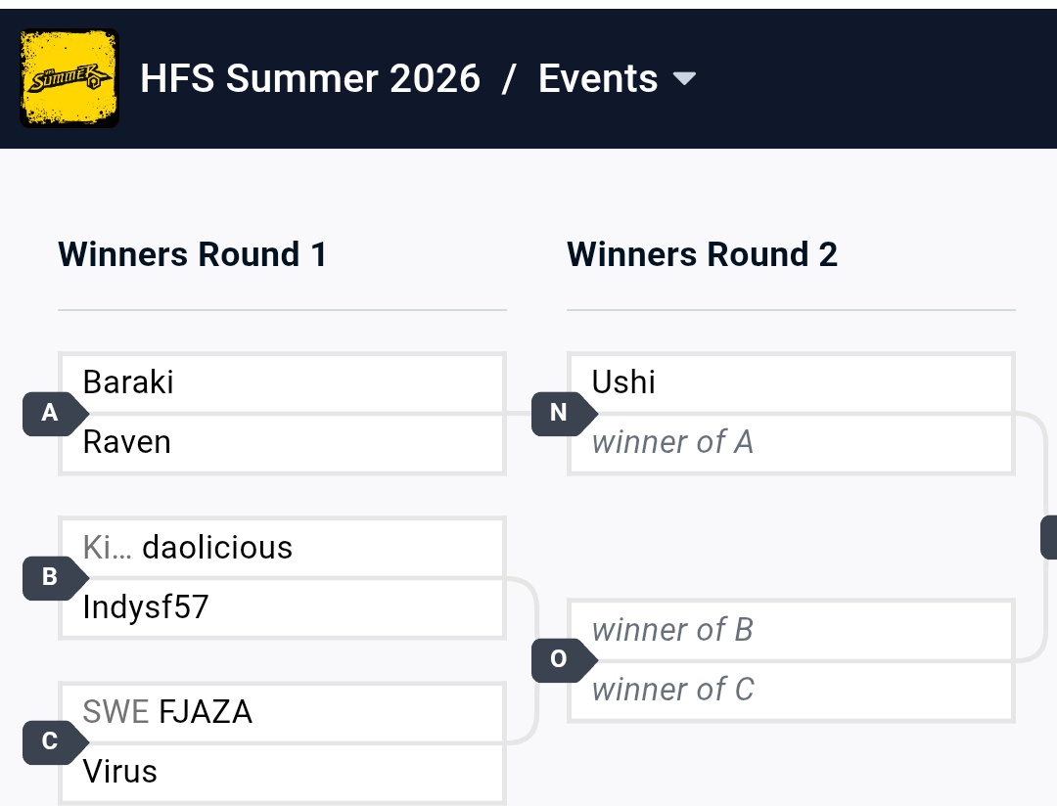The height and width of the screenshot is (806, 1057).
Task: Select SWE FJAZA in match C
Action: (x=283, y=712)
